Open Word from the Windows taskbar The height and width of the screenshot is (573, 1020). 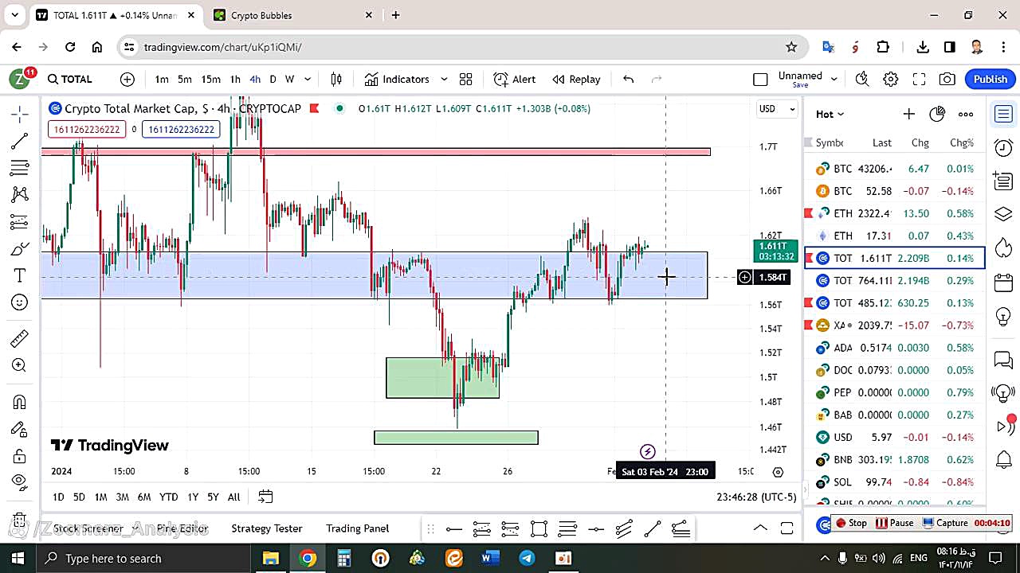point(490,558)
